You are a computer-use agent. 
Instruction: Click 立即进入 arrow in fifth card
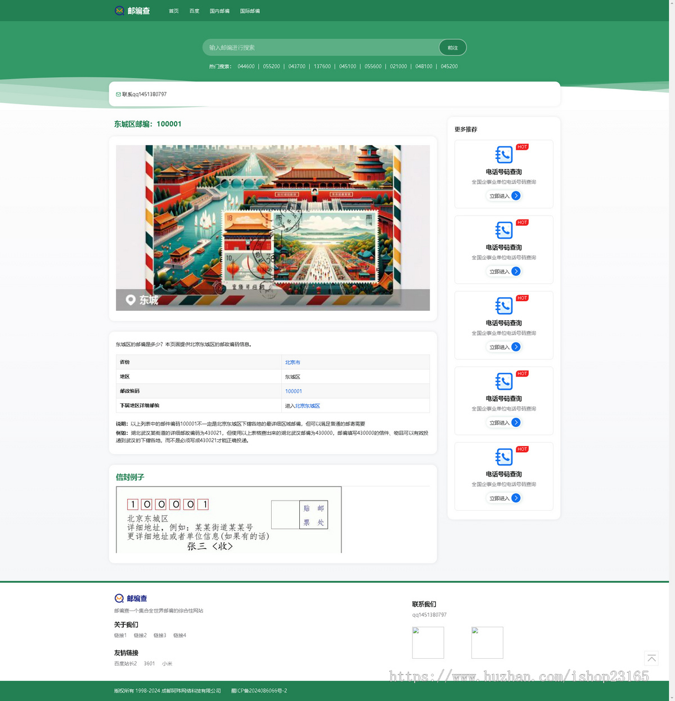(x=516, y=498)
